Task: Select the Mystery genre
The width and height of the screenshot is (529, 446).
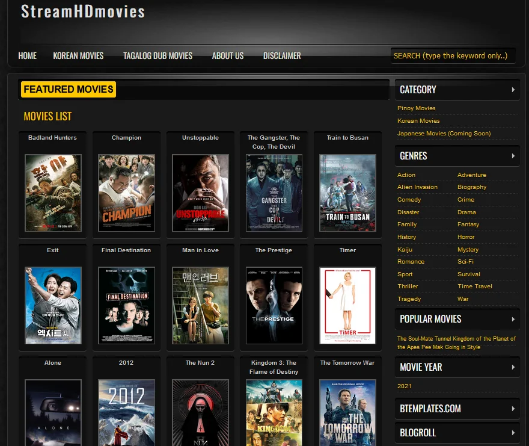Action: coord(468,250)
